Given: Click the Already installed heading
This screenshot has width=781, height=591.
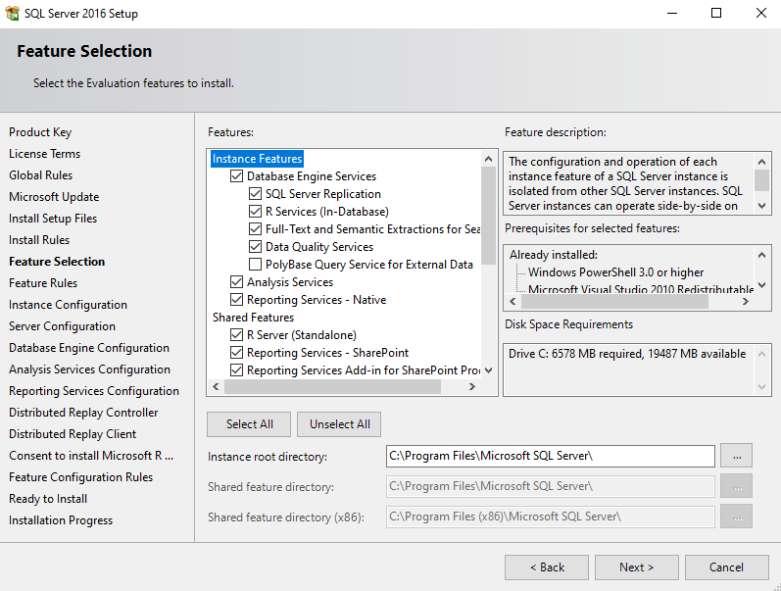Looking at the screenshot, I should click(554, 255).
